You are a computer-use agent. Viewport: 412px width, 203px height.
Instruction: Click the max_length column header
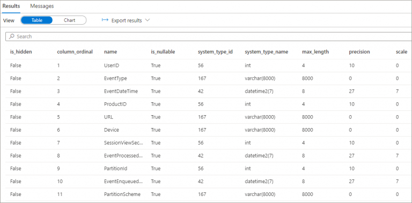coord(315,52)
